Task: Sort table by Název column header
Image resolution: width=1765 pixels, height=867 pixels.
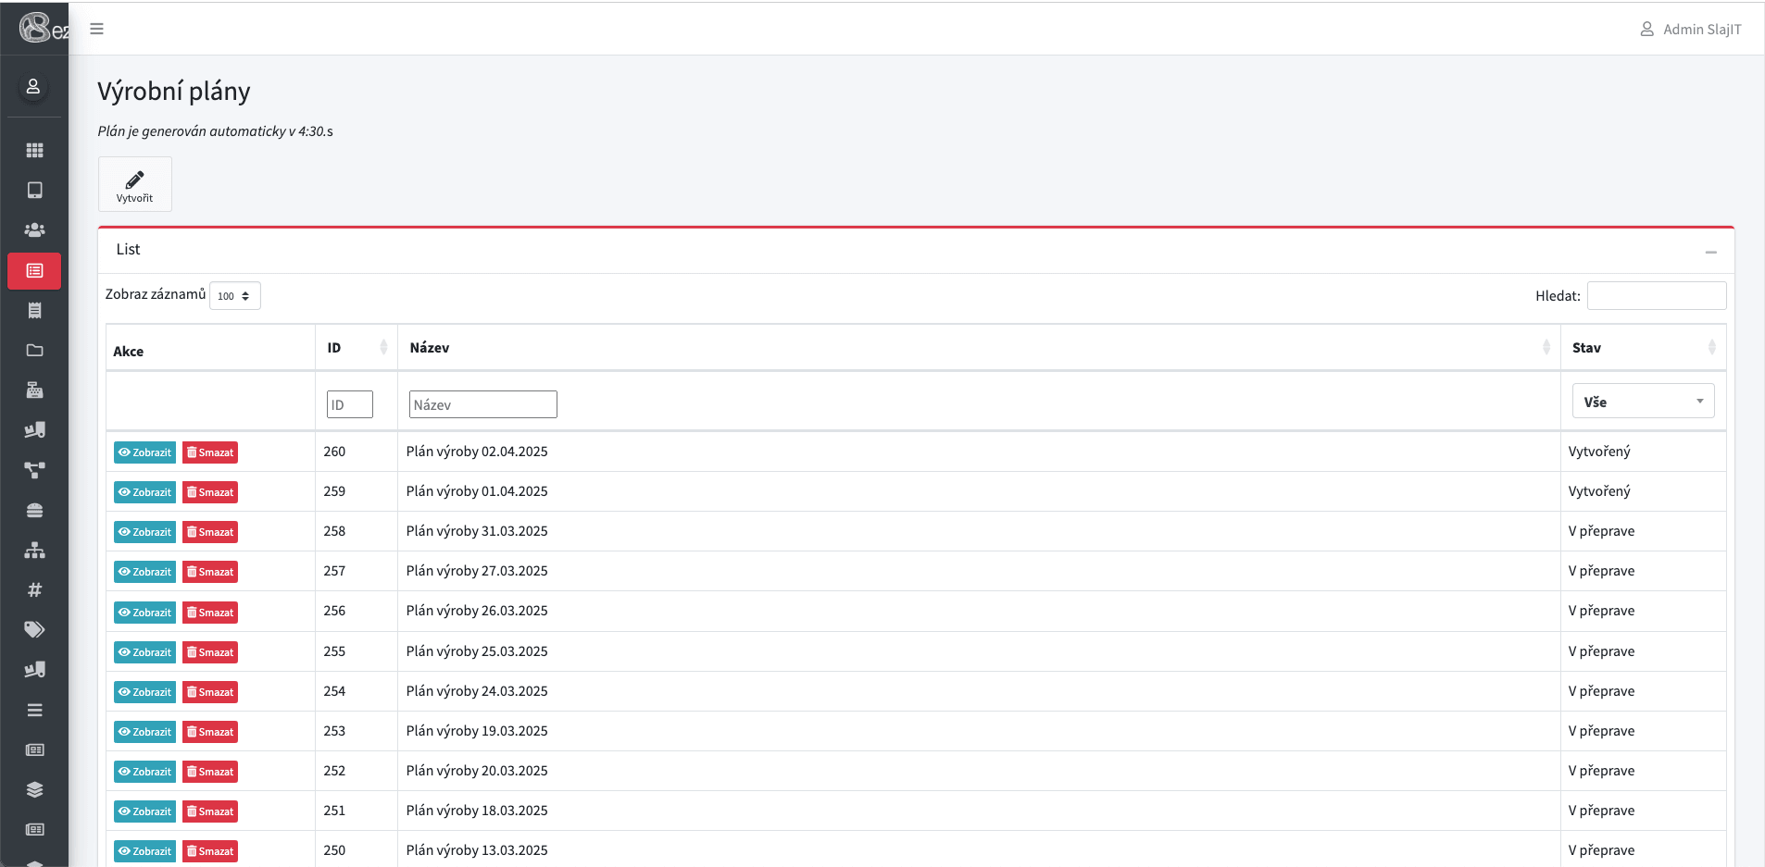Action: click(978, 348)
